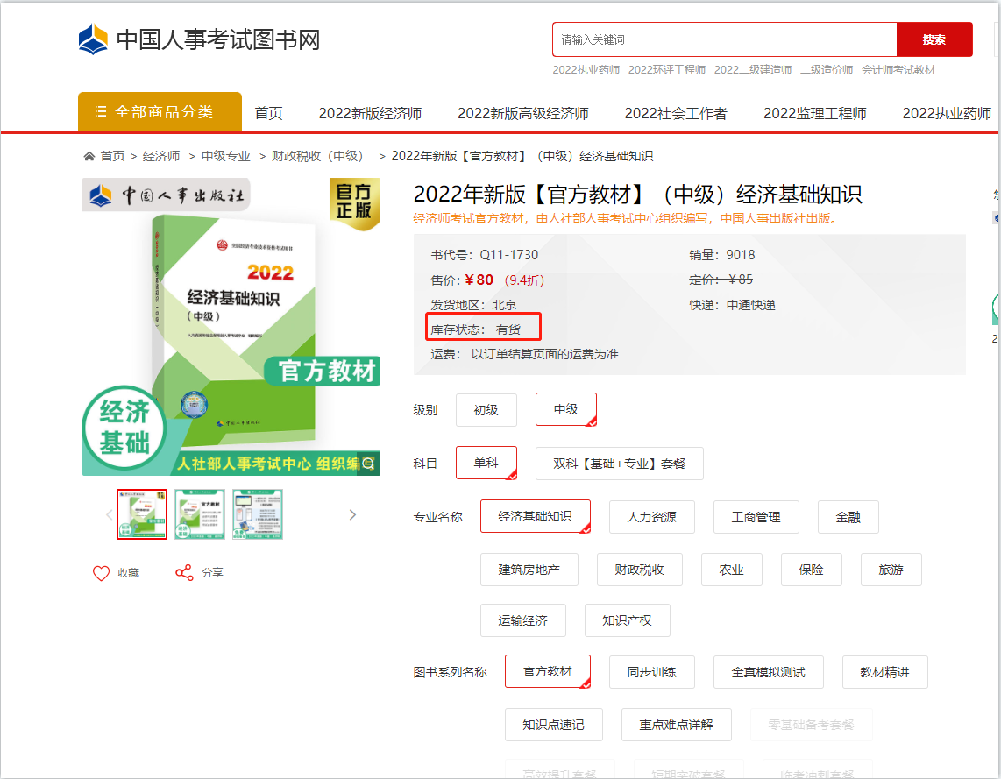Click the right arrow beside the thumbnail strip
Image resolution: width=1001 pixels, height=779 pixels.
click(x=352, y=514)
